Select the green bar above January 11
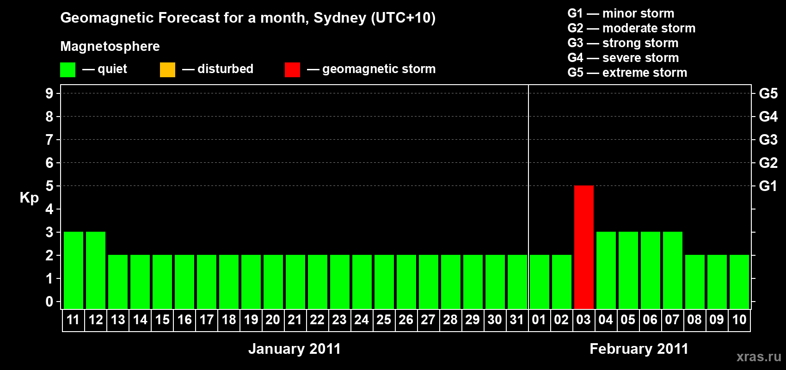Screen dimensions: 786x370 point(74,270)
